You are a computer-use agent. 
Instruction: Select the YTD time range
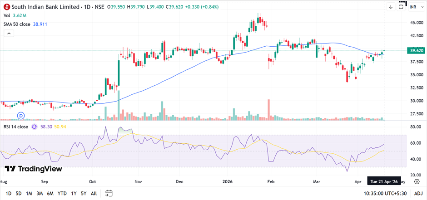point(62,194)
